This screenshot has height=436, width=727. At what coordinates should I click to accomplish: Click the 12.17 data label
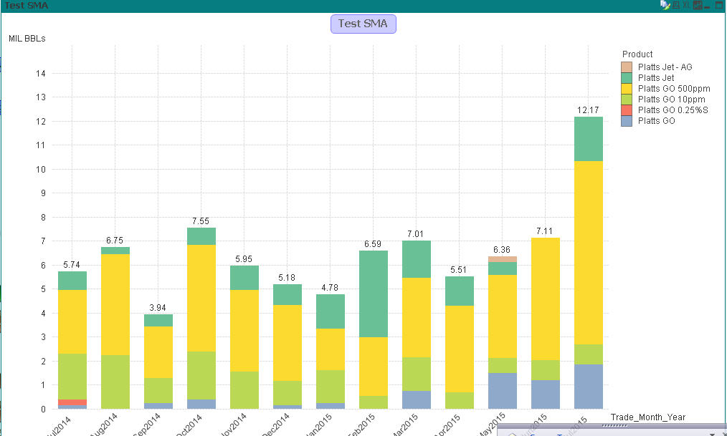click(588, 110)
